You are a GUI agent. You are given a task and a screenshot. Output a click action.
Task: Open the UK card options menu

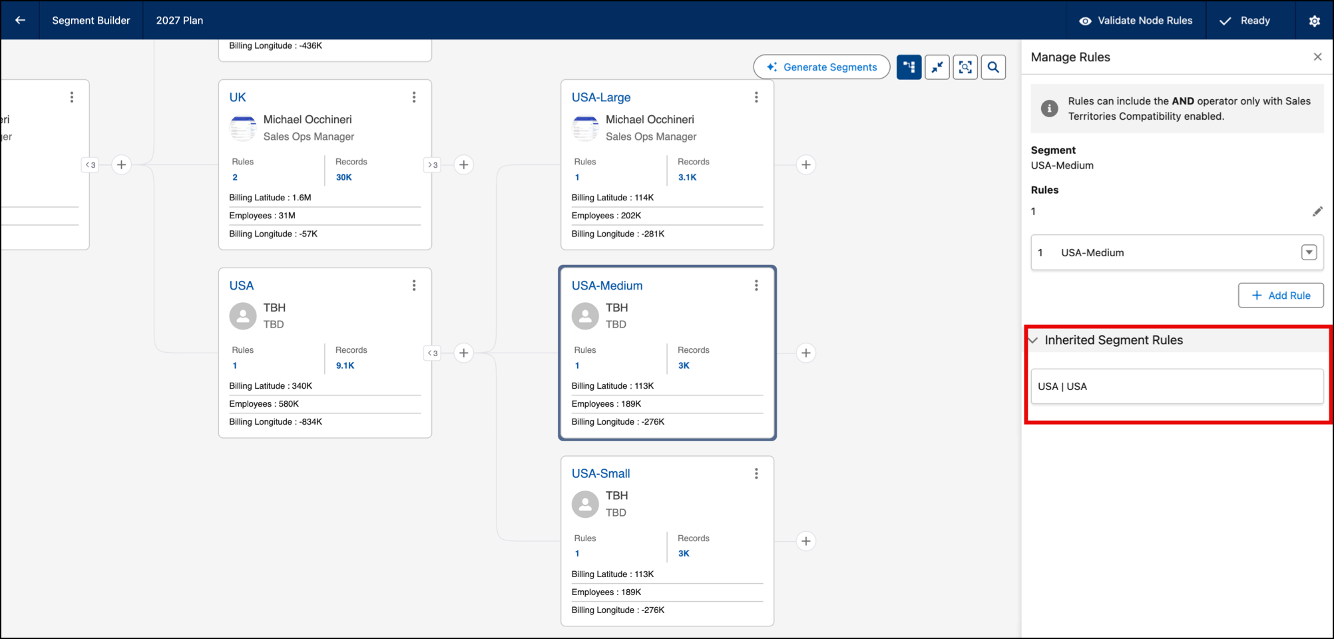point(414,97)
